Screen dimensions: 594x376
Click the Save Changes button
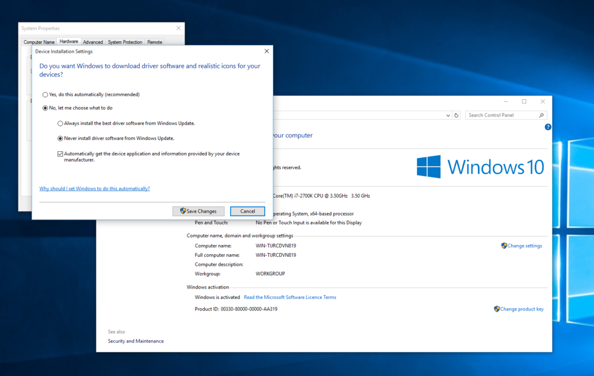pos(198,211)
